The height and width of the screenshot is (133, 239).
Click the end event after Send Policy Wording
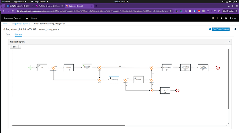point(218,68)
